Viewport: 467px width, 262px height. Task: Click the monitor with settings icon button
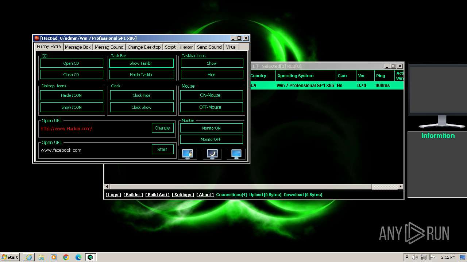point(188,154)
